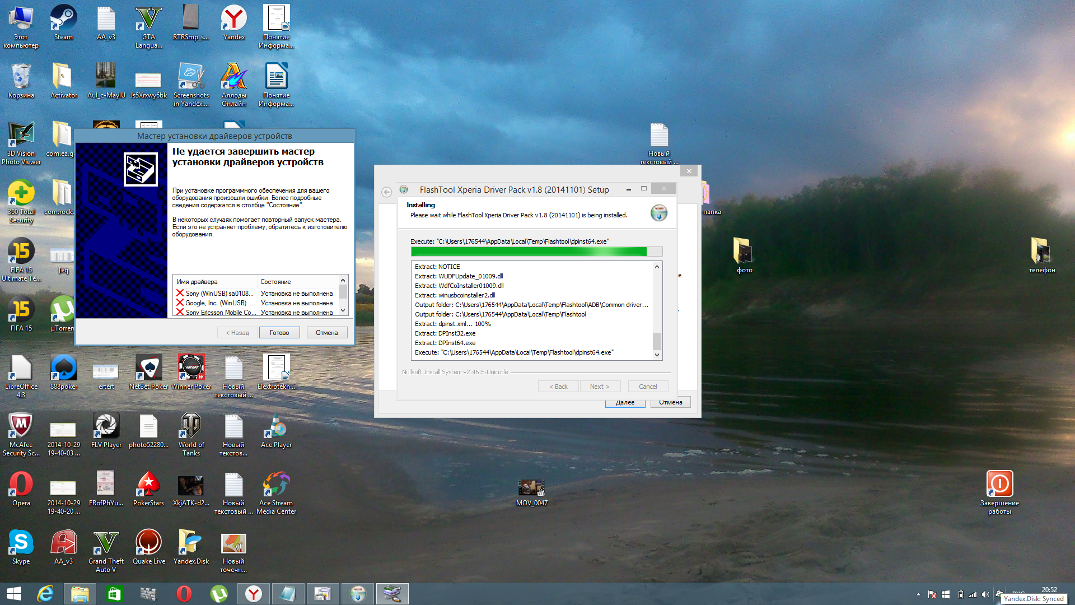Show hidden system tray icons arrow
The width and height of the screenshot is (1075, 605).
pos(918,594)
